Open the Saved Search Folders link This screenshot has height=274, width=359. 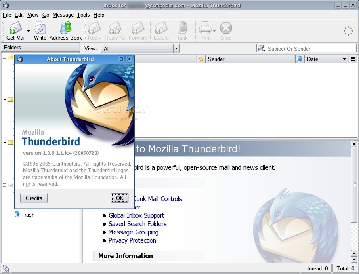(137, 224)
